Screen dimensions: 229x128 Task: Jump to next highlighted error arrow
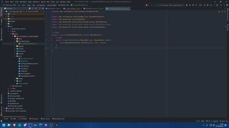(x=225, y=11)
